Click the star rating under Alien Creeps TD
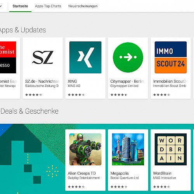Image resolution: width=194 pixels, height=194 pixels. pos(76,187)
